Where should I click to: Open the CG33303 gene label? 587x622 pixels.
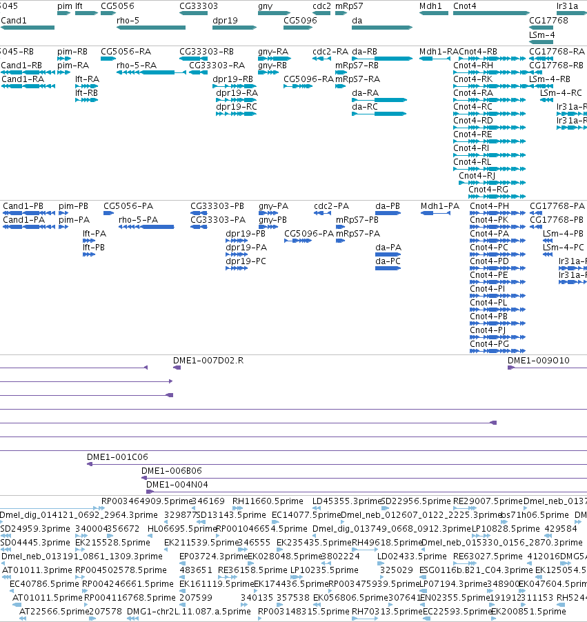coord(199,6)
